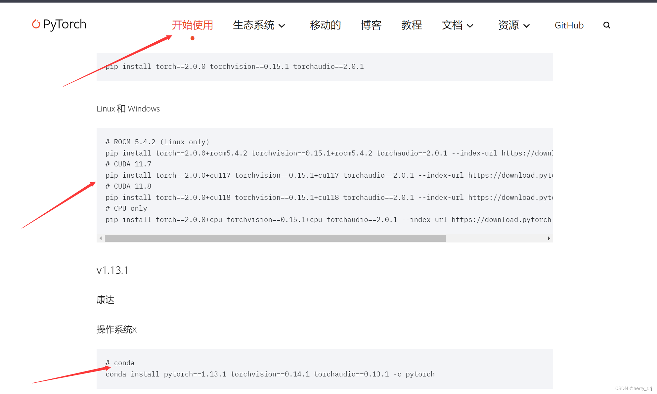
Task: Click the 'pip install torch==2.0.0 torchvision==0.15.1' top line
Action: [235, 66]
